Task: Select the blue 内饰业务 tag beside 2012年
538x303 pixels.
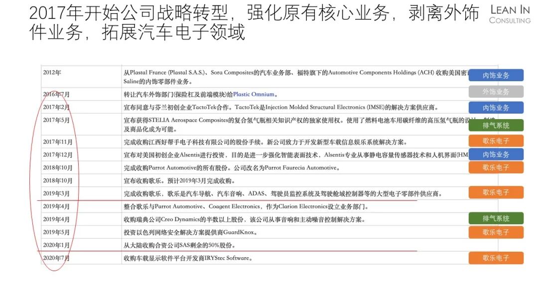Action: click(x=496, y=75)
